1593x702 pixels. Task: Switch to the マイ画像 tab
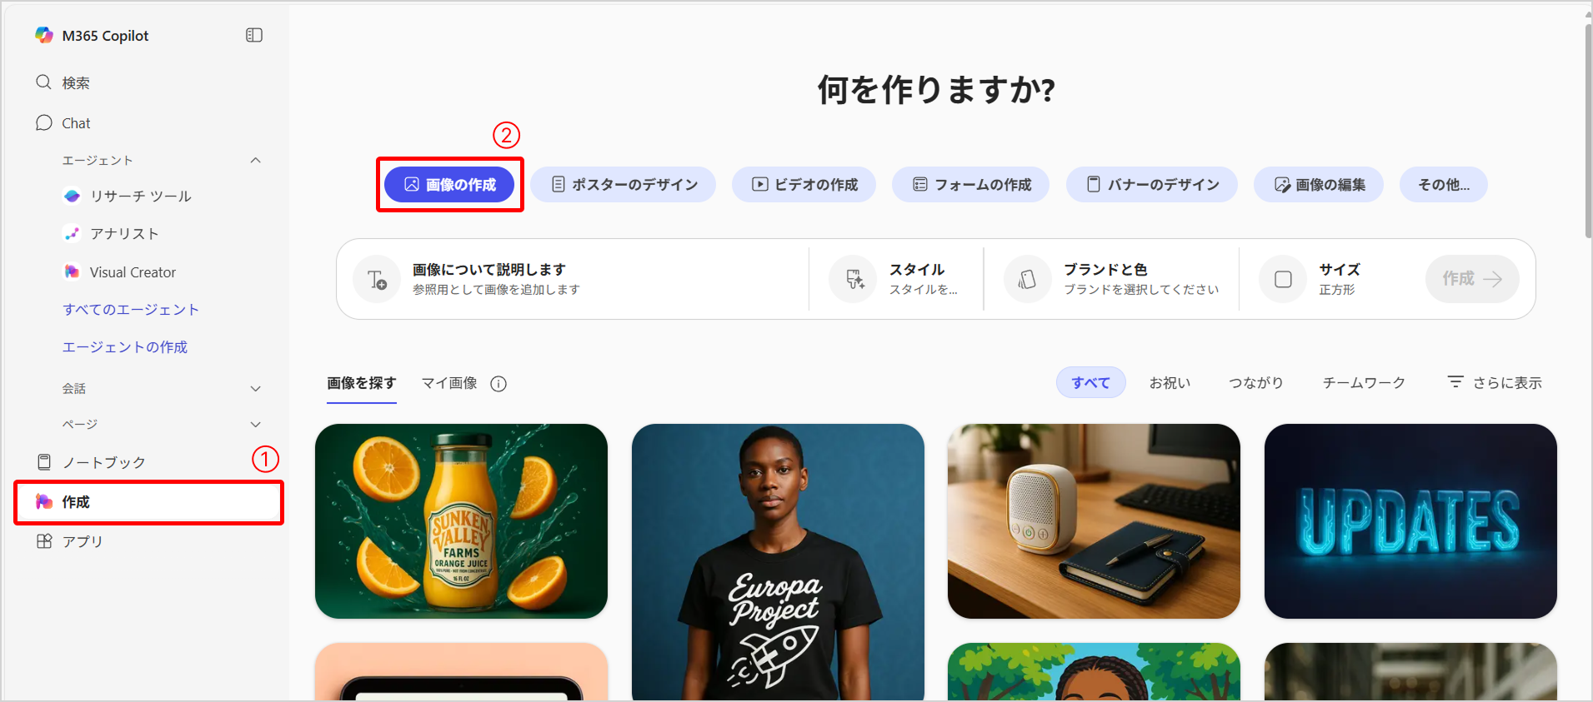[x=449, y=383]
